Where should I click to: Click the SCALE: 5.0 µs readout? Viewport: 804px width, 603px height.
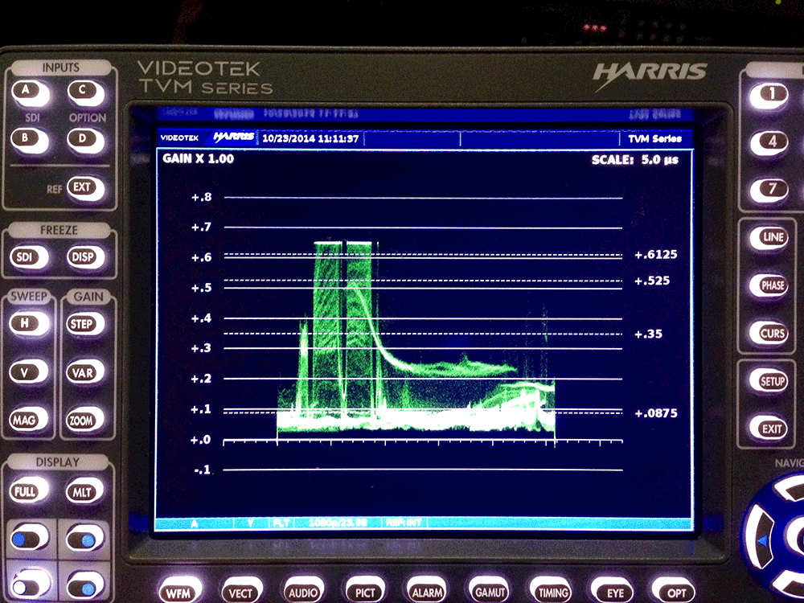point(635,159)
